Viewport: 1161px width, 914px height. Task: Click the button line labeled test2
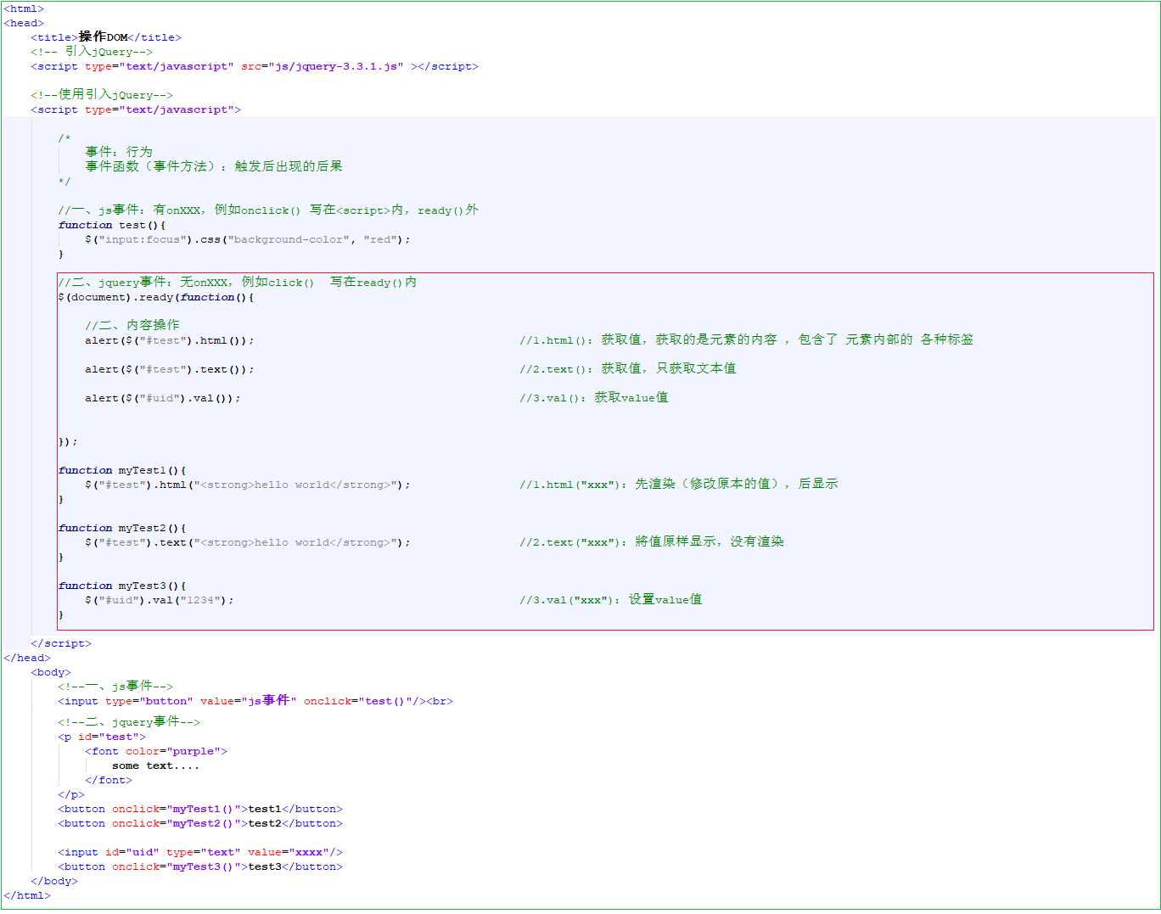point(200,823)
